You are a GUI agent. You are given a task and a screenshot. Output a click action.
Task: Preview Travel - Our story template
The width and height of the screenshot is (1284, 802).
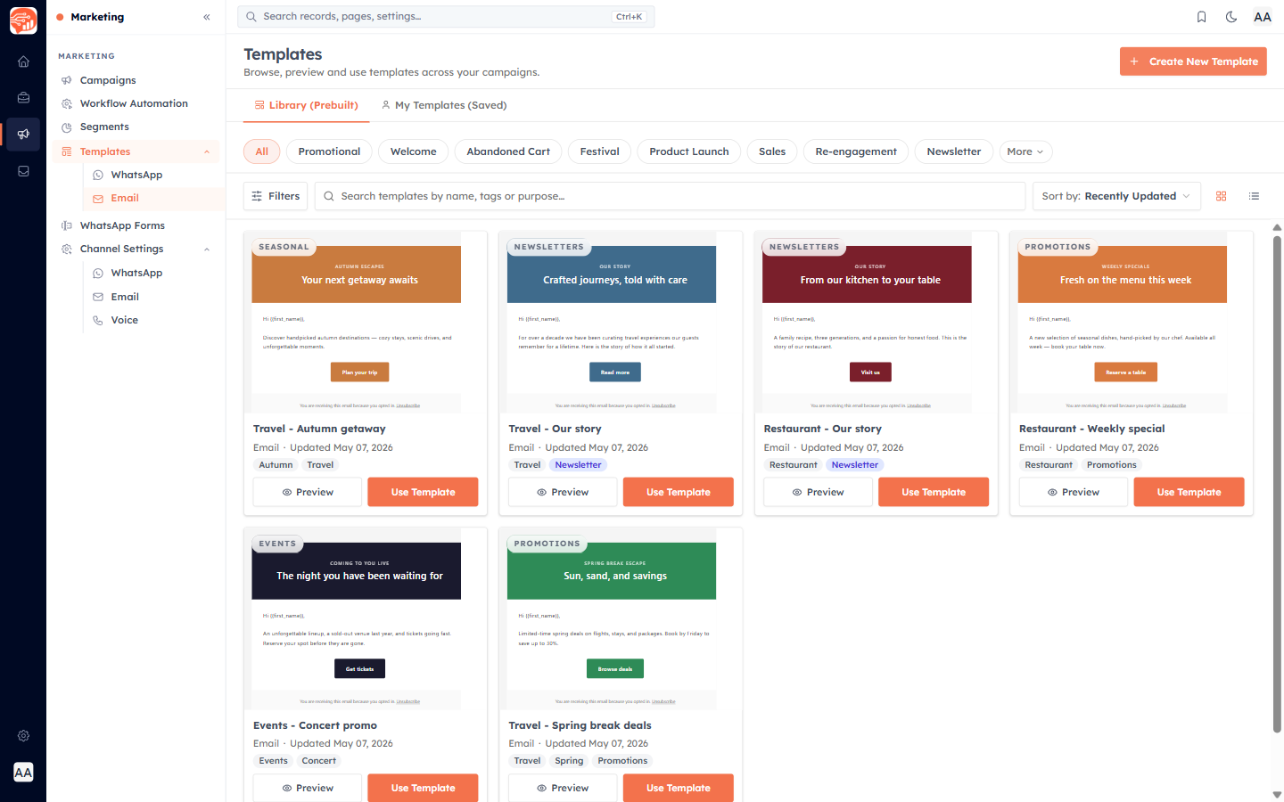[563, 492]
